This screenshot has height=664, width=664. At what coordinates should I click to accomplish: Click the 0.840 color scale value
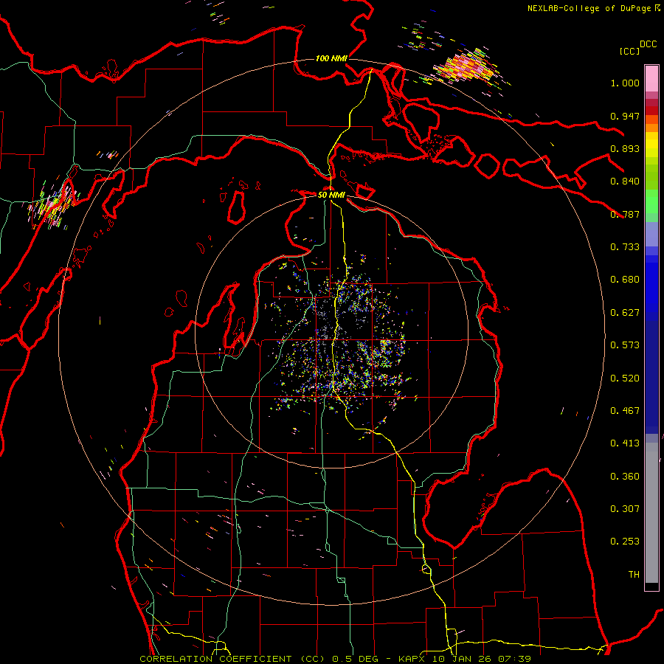[625, 181]
